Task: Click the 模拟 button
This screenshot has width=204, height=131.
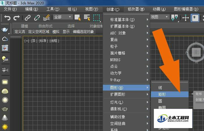Action: pos(56,31)
